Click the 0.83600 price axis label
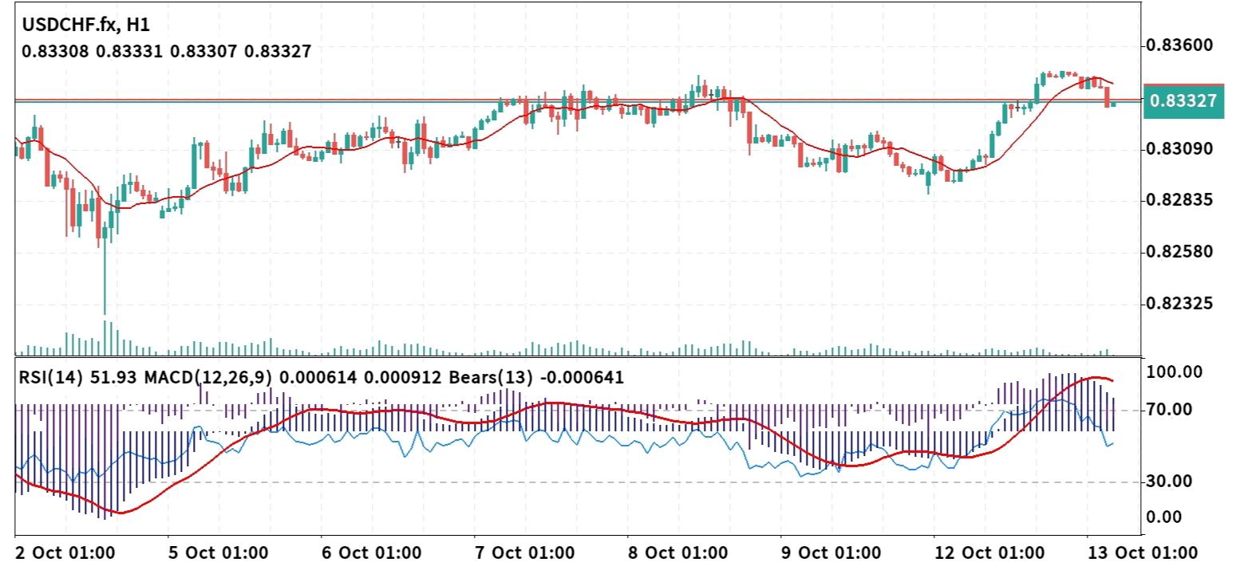The image size is (1236, 574). [x=1179, y=45]
